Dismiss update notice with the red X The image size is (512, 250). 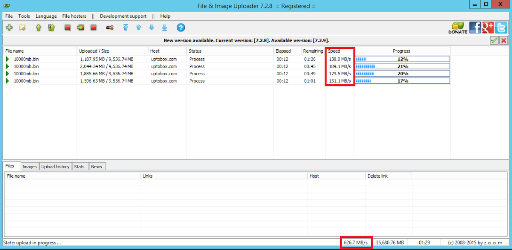[504, 40]
